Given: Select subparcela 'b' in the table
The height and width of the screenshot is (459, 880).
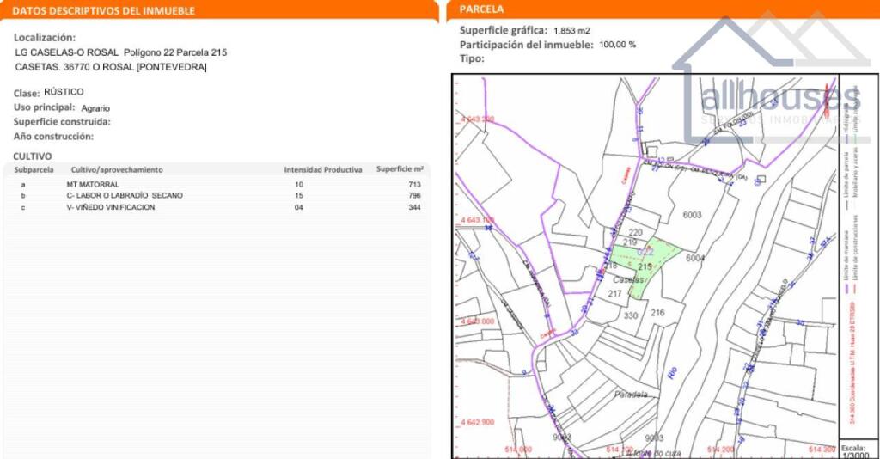Looking at the screenshot, I should [23, 196].
